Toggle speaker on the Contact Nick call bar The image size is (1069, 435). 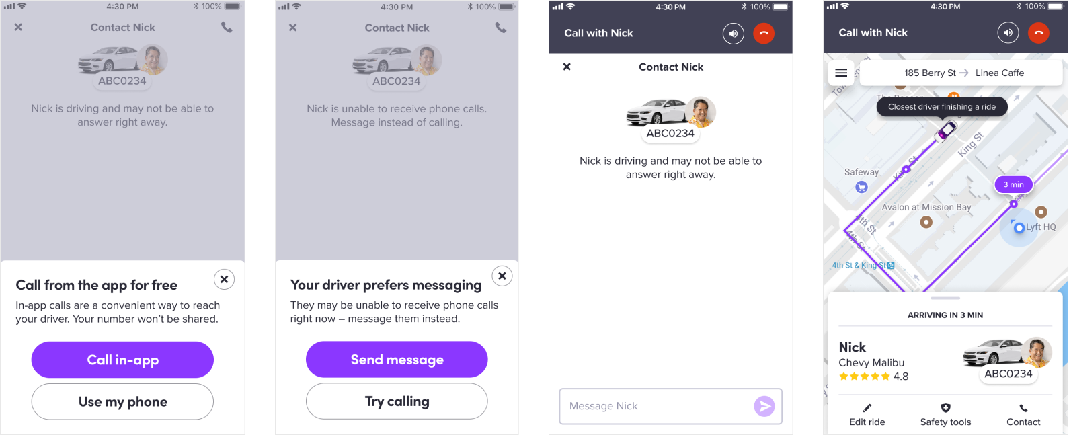(x=734, y=33)
